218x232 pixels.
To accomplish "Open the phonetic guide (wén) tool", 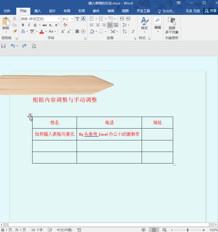I will (x=77, y=19).
